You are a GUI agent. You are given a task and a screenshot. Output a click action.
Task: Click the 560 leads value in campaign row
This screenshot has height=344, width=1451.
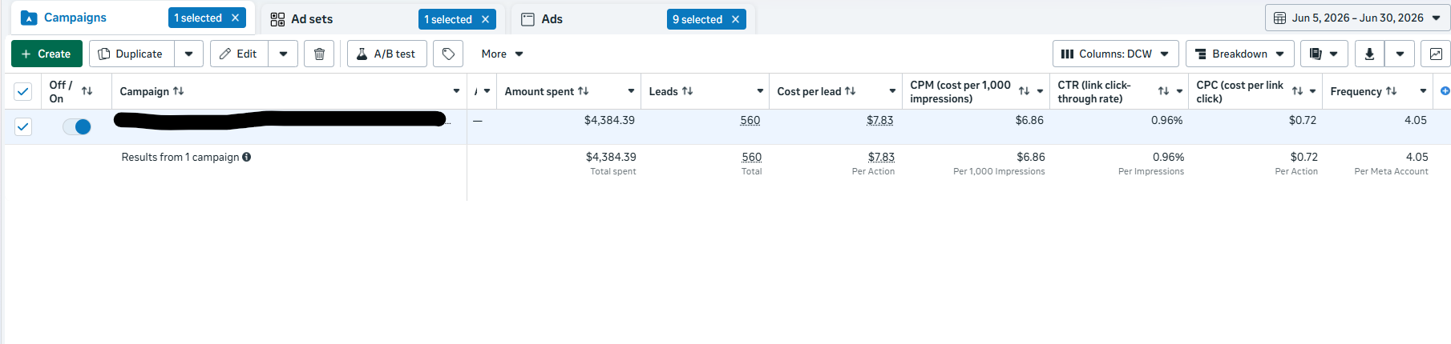pyautogui.click(x=750, y=120)
